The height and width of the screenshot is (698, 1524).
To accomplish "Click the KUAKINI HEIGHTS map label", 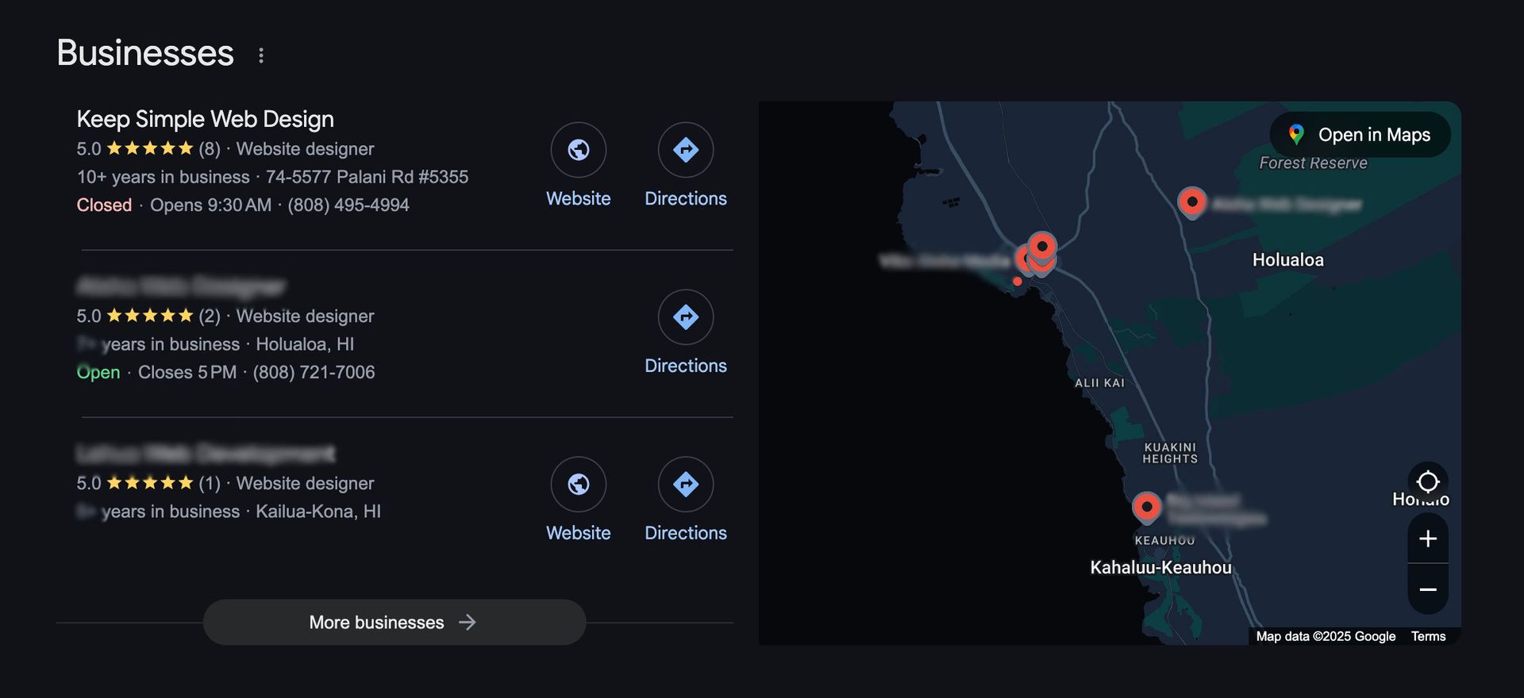I will point(1170,453).
